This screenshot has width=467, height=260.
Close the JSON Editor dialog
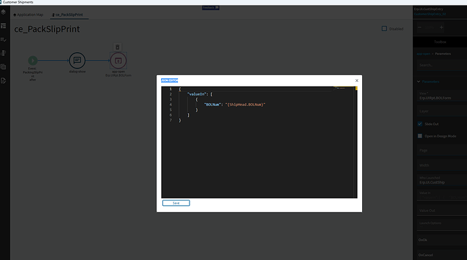coord(357,81)
